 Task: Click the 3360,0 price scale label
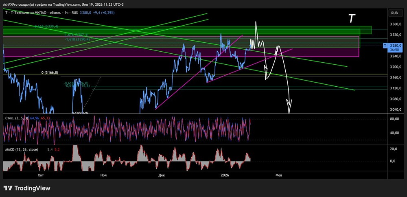[x=396, y=24]
